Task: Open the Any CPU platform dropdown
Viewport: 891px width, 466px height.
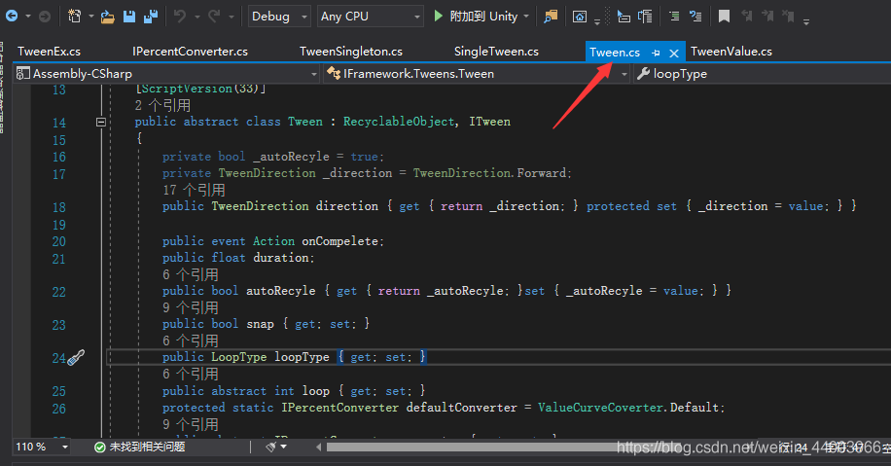Action: (371, 17)
